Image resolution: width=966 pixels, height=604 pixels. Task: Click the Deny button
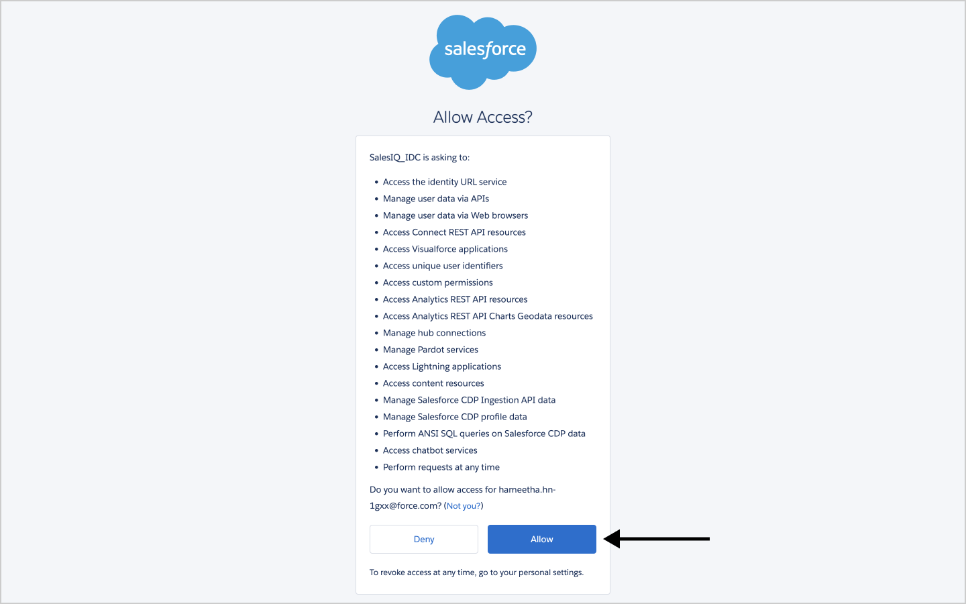(424, 539)
